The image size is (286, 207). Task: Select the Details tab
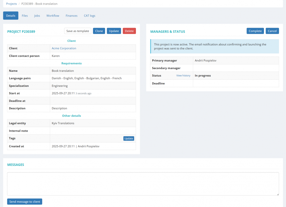[x=10, y=16]
